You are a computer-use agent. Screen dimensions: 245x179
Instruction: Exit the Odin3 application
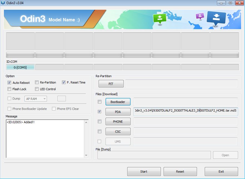[221, 172]
